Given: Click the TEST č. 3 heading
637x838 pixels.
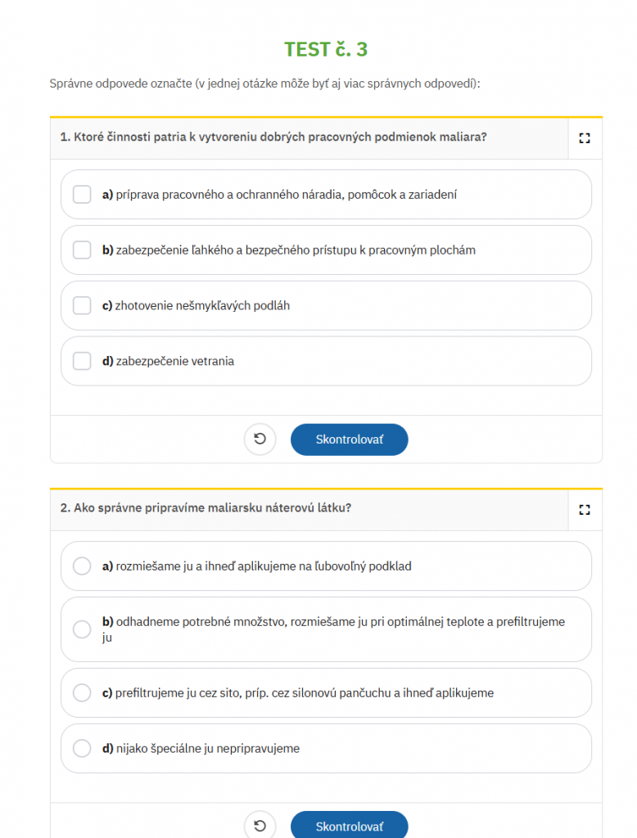Looking at the screenshot, I should point(326,49).
